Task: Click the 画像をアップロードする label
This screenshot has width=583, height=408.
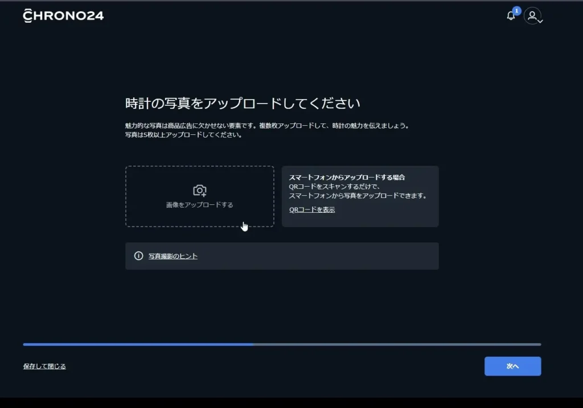Action: [x=200, y=205]
